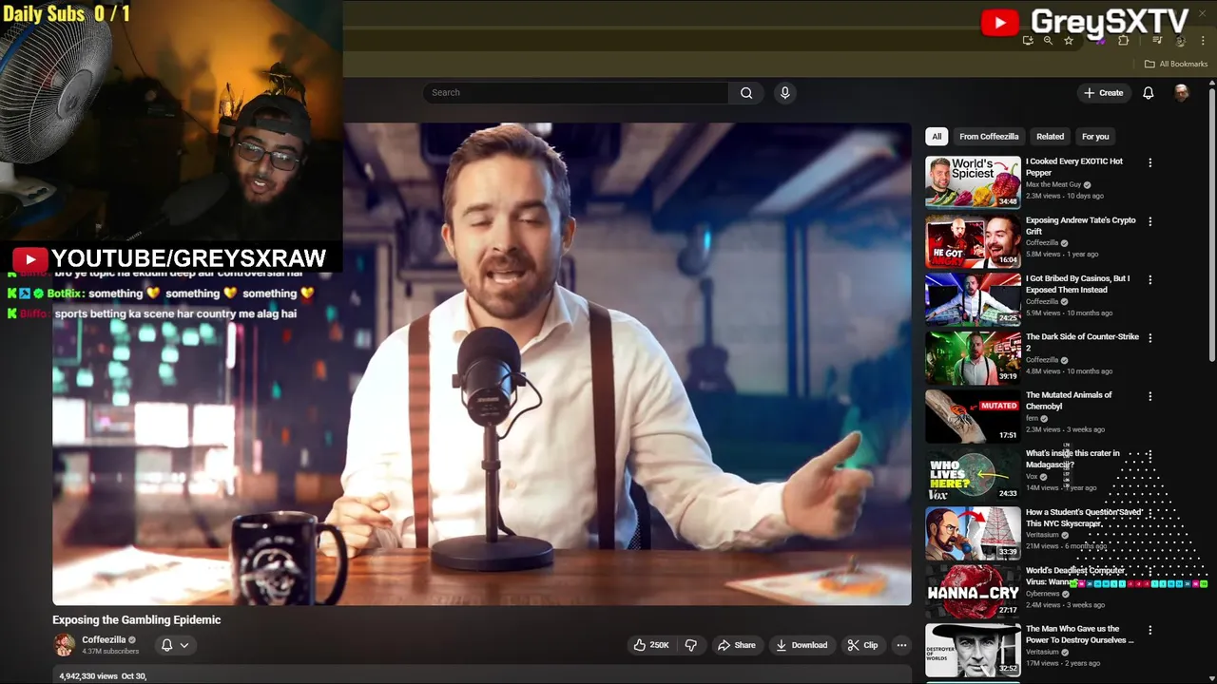The image size is (1217, 684).
Task: Open account avatar menu in YouTube header
Action: tap(1182, 93)
